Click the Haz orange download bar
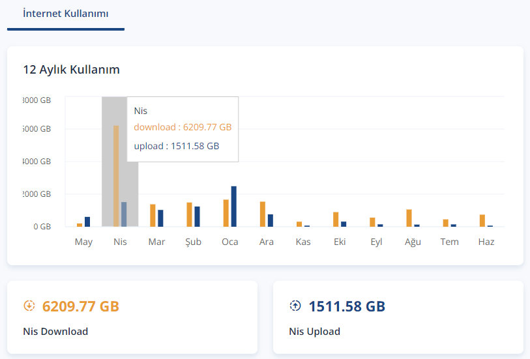 [482, 220]
